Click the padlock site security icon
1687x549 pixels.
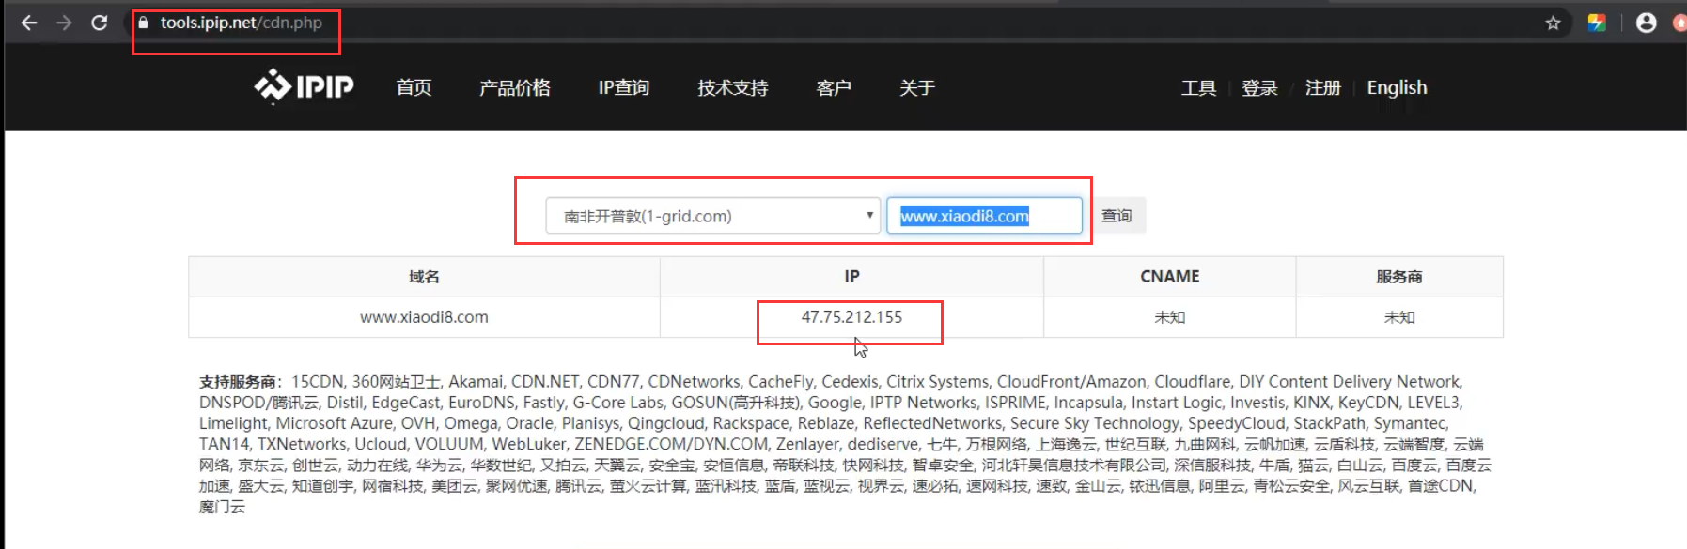coord(143,23)
